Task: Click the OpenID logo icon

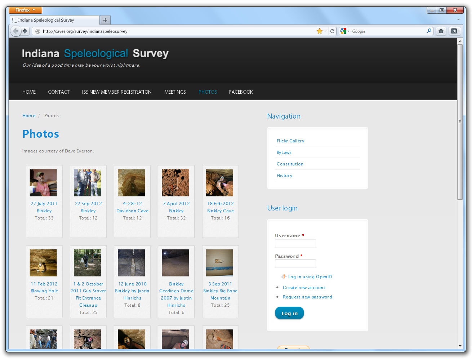Action: (284, 276)
